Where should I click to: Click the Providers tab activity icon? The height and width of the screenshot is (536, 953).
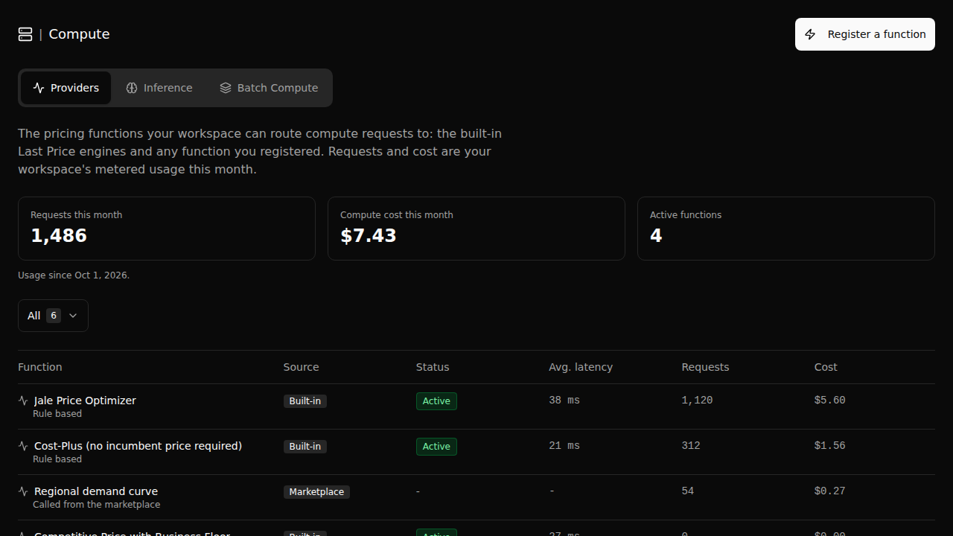39,88
